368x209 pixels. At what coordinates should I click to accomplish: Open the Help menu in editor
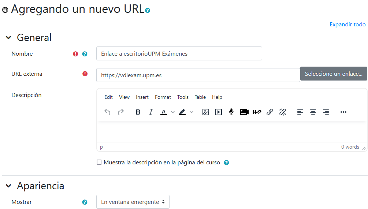[217, 97]
